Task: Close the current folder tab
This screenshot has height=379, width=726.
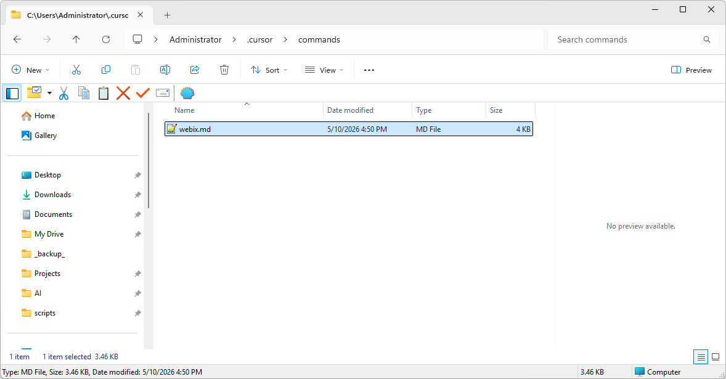Action: pos(141,15)
